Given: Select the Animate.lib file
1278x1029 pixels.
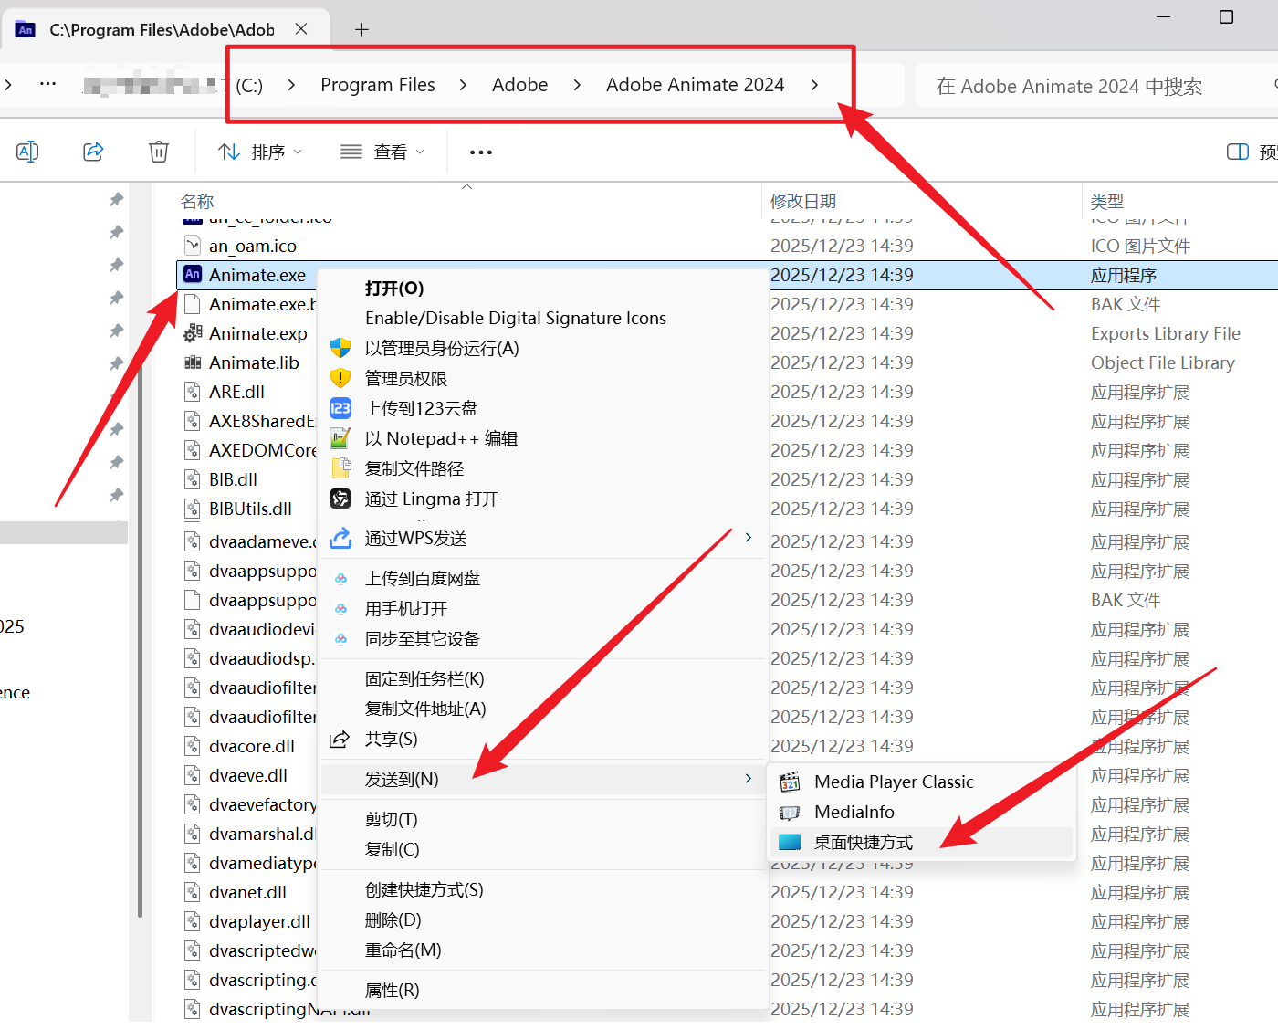Looking at the screenshot, I should click(254, 363).
